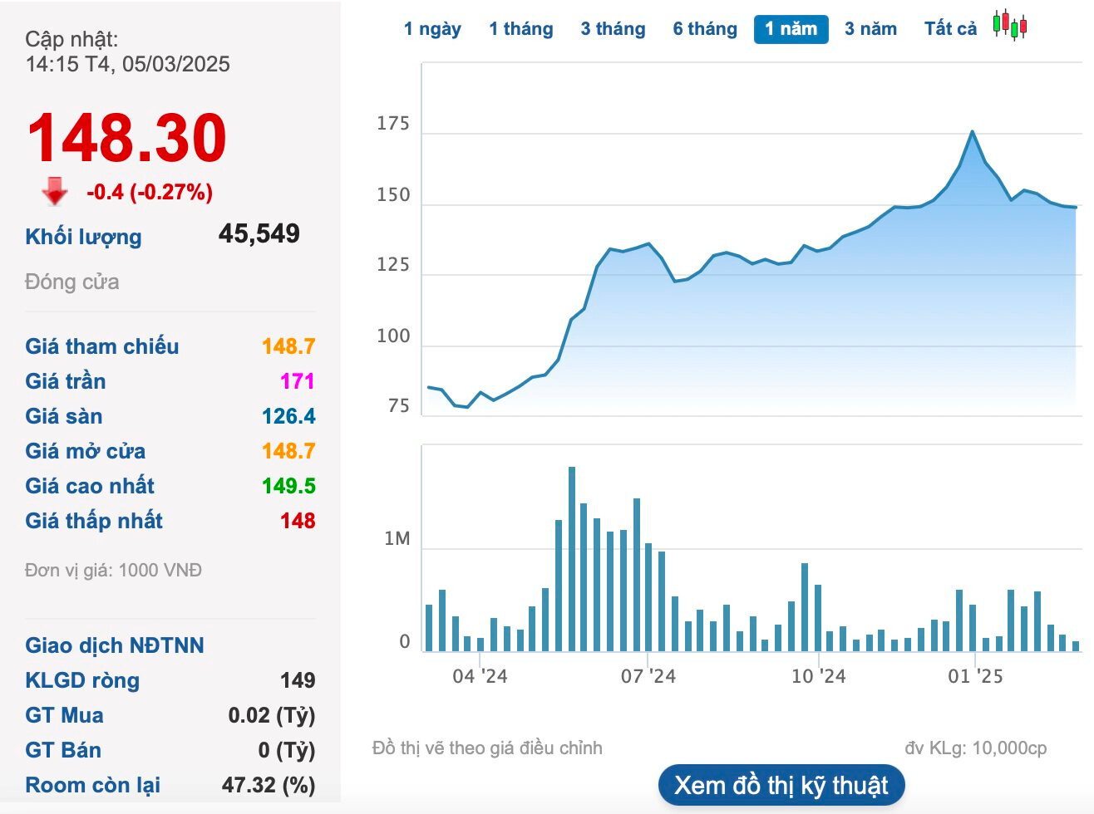Click the Đơn vị giá: 1000 VNĐ note
Image resolution: width=1094 pixels, height=814 pixels.
tap(114, 571)
